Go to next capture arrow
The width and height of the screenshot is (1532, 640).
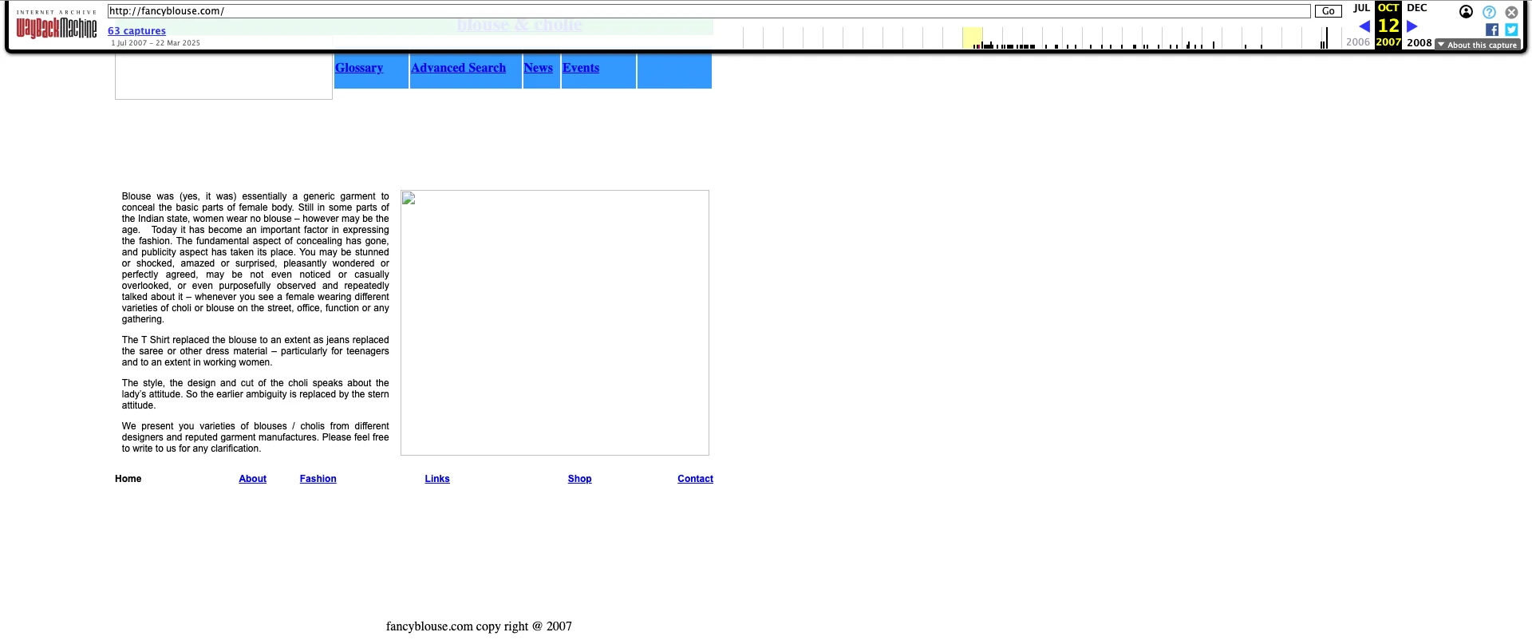(x=1412, y=26)
